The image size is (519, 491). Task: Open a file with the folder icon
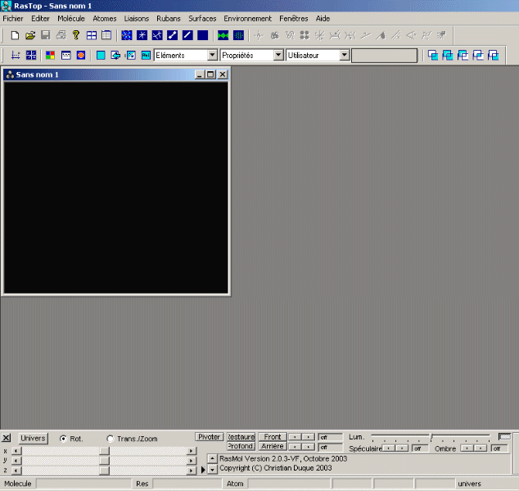coord(30,35)
